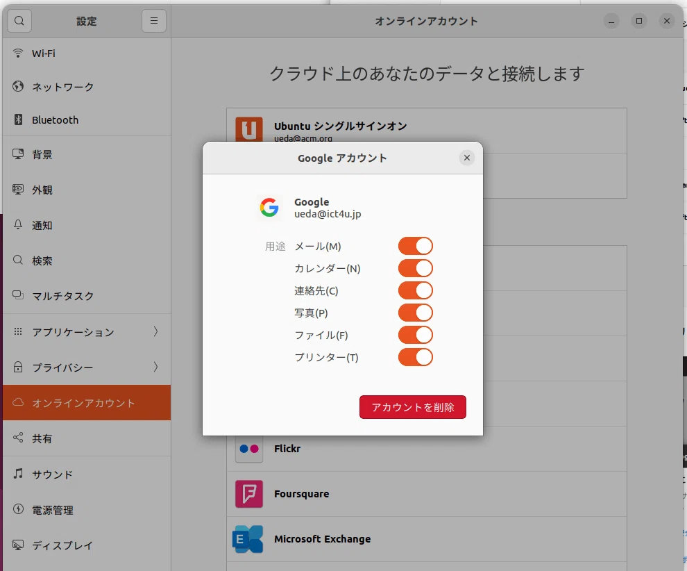Click the アカウントを削除 button
The height and width of the screenshot is (571, 687).
click(x=413, y=407)
